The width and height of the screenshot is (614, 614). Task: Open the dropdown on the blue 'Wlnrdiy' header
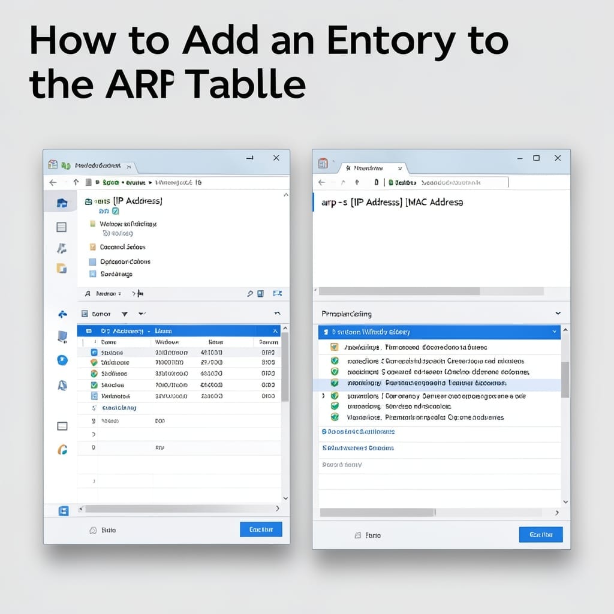pyautogui.click(x=555, y=332)
